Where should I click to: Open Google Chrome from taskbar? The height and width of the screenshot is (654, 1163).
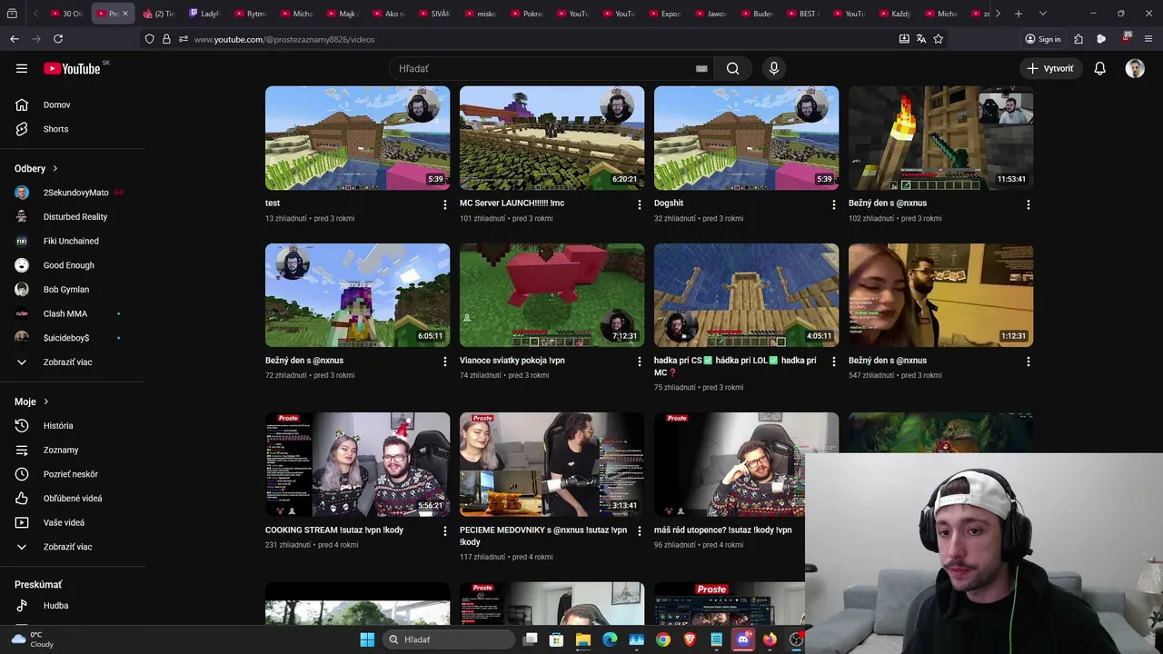coord(663,639)
